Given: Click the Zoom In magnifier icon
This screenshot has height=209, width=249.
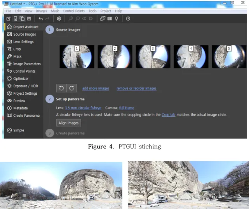Looking at the screenshot, I should pyautogui.click(x=71, y=19).
